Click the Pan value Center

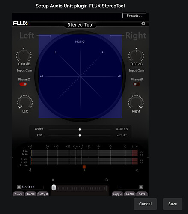(x=122, y=135)
